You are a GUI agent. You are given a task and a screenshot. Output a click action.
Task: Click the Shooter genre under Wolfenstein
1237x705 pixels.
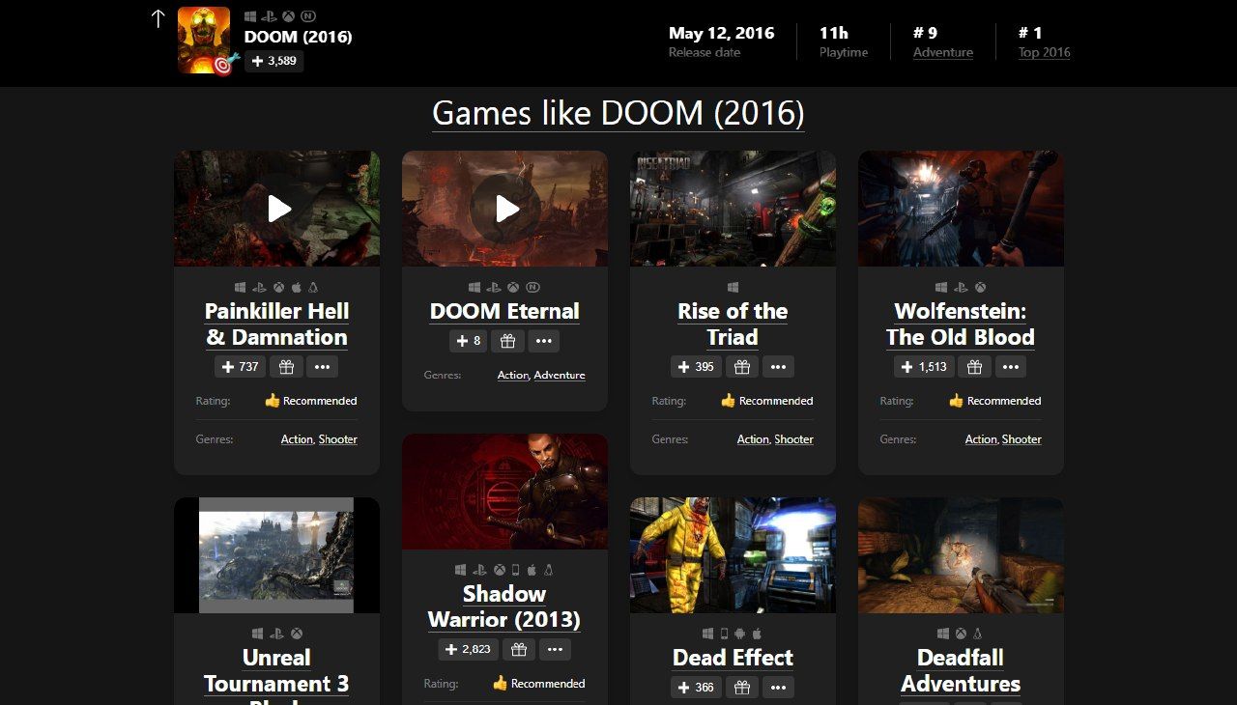(1022, 439)
